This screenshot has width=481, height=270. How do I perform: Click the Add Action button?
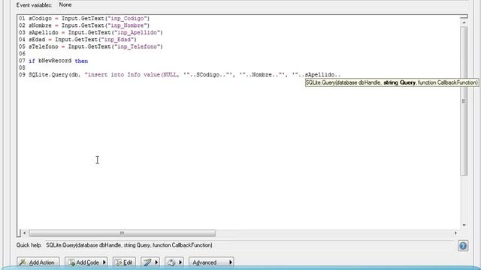38,262
